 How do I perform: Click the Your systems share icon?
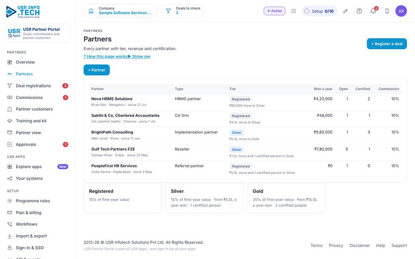click(10, 178)
